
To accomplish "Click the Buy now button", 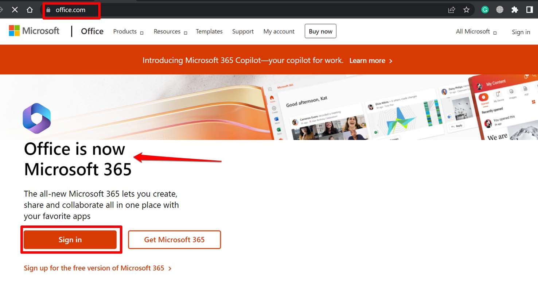I will (320, 31).
